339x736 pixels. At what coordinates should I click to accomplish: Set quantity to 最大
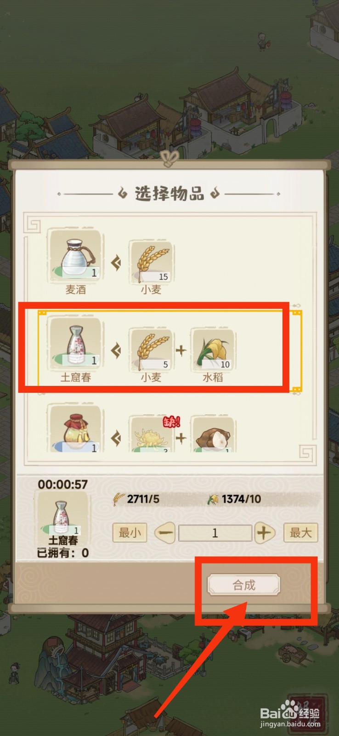tap(301, 533)
